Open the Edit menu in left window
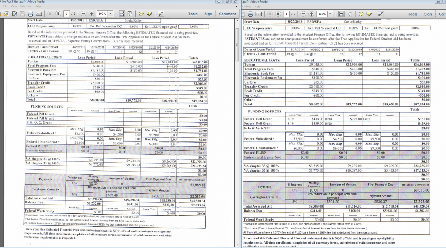Image resolution: width=446 pixels, height=248 pixels. pyautogui.click(x=5, y=6)
